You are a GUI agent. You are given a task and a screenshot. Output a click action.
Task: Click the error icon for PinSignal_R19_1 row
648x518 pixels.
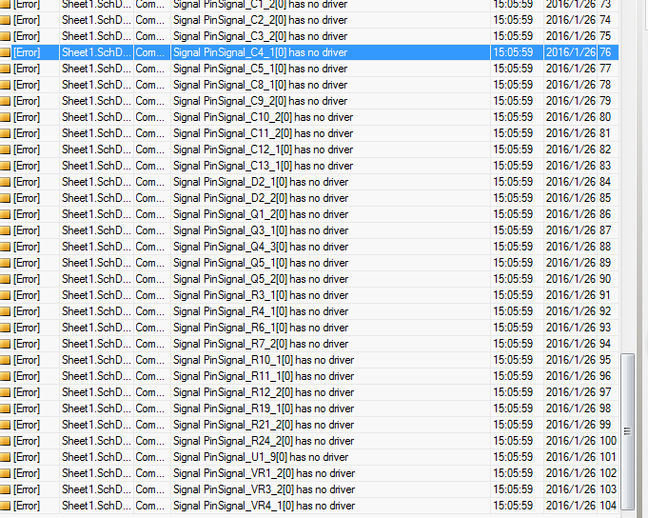[x=6, y=408]
